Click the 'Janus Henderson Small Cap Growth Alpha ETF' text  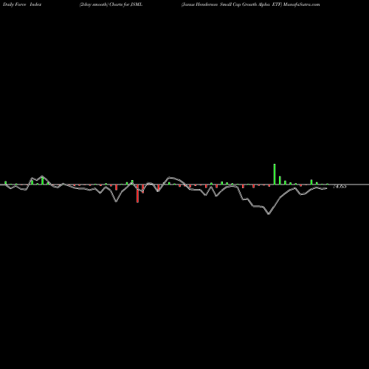click(x=232, y=4)
